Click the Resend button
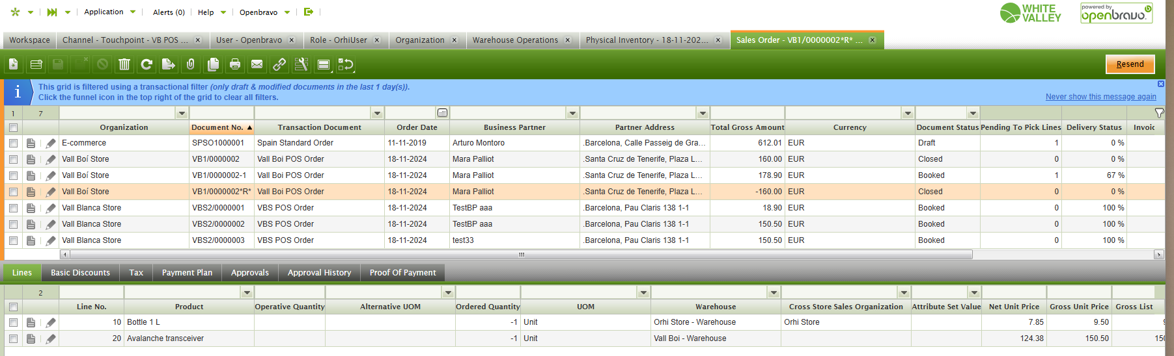 coord(1130,64)
